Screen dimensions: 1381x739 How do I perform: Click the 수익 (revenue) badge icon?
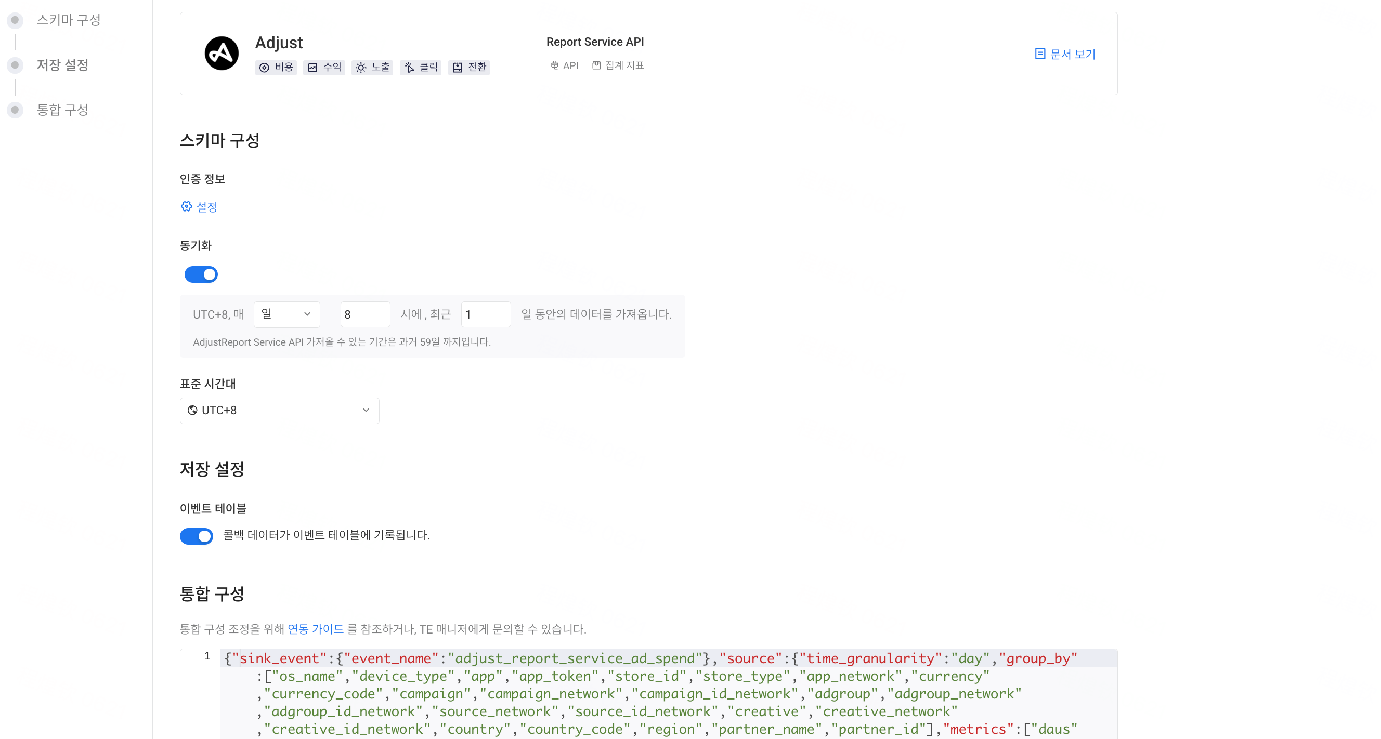314,68
